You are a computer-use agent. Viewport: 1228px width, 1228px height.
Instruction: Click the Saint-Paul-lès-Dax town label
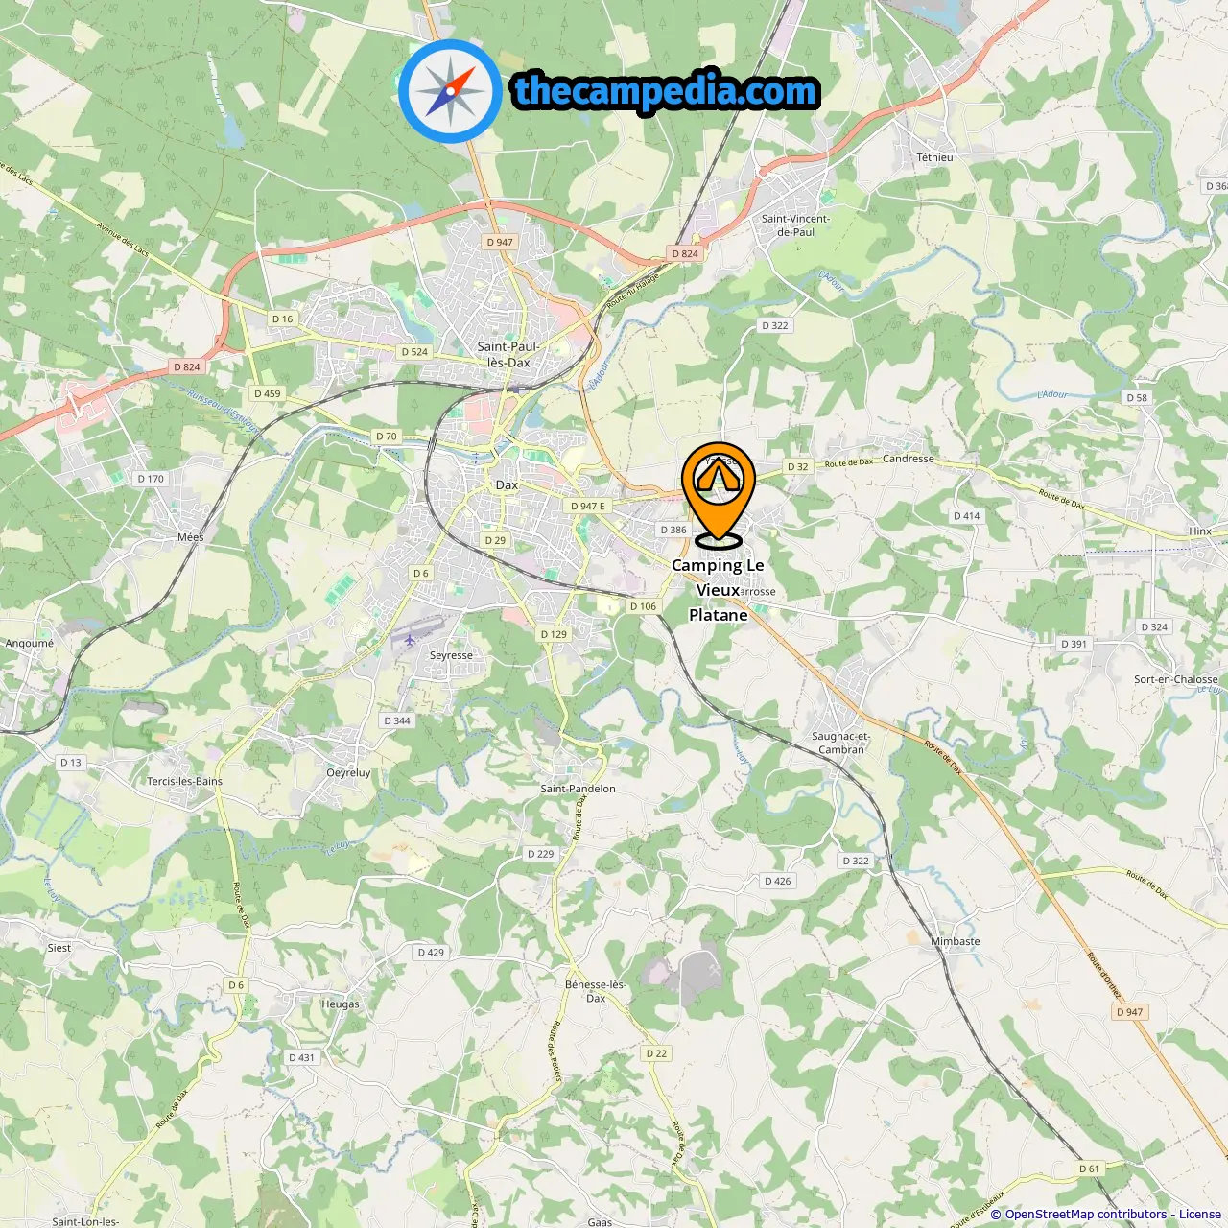[x=508, y=354]
